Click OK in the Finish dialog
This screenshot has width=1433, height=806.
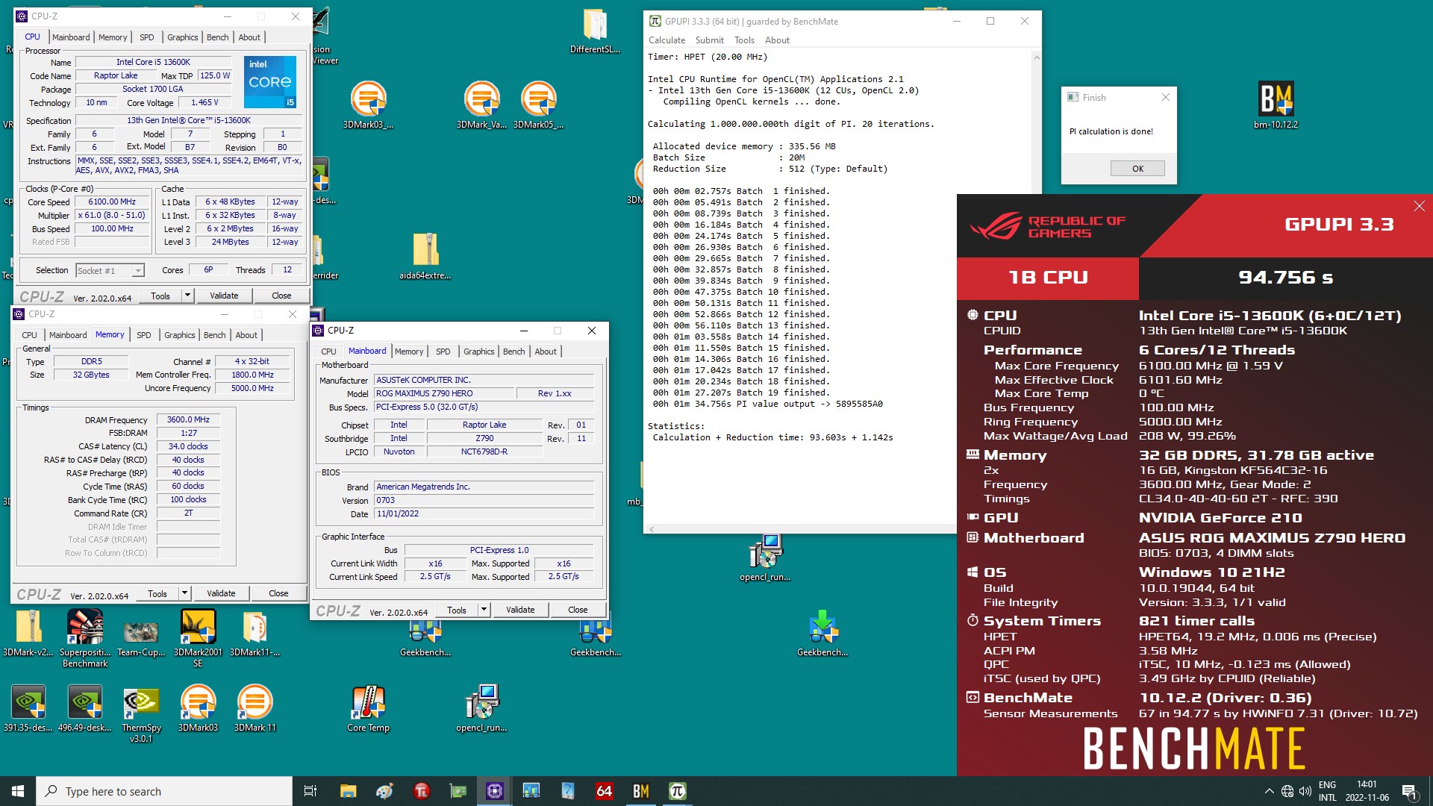pos(1137,169)
